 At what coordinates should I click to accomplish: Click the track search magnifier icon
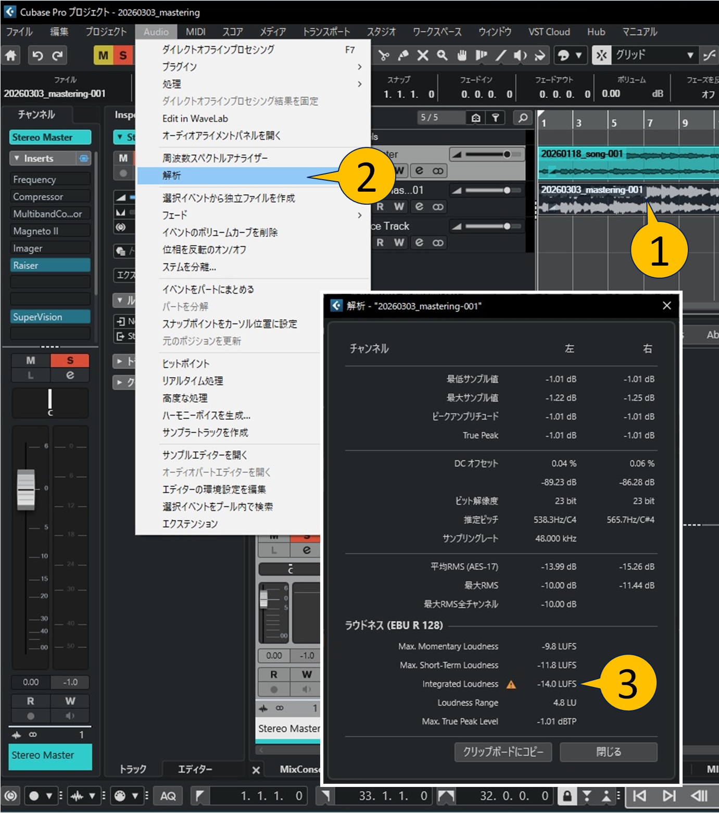point(522,118)
